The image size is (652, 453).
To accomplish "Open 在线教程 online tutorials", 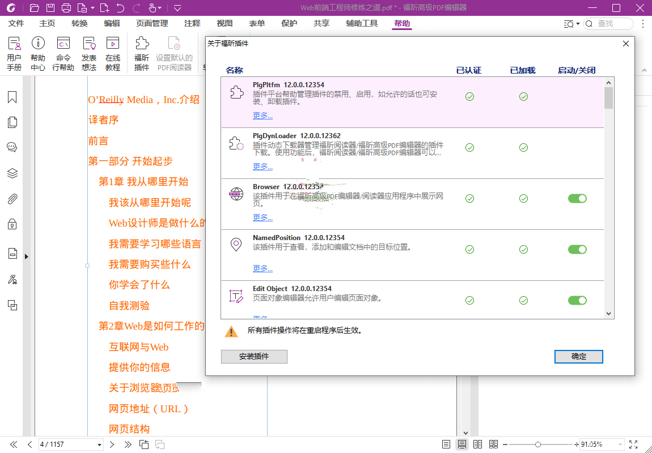I will click(113, 54).
